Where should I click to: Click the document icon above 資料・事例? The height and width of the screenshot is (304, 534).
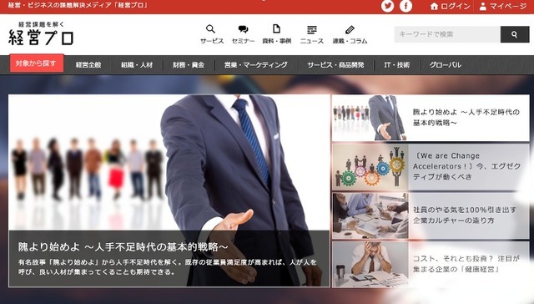(x=276, y=28)
